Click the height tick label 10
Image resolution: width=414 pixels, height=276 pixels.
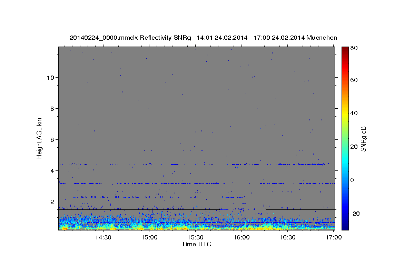[51, 77]
